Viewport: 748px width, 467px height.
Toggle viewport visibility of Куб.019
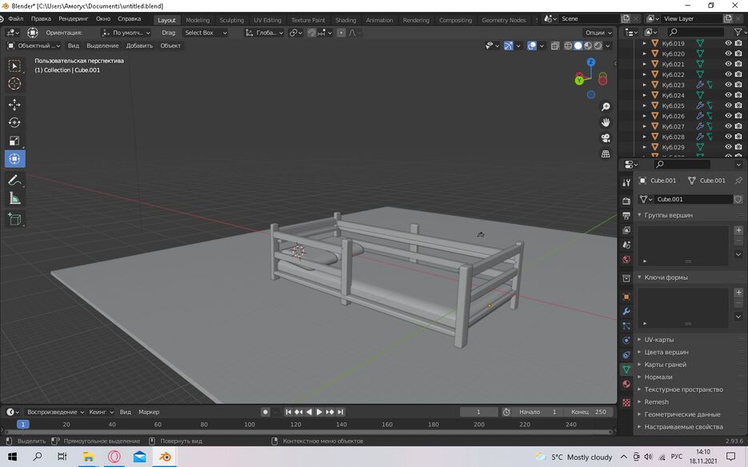point(729,43)
